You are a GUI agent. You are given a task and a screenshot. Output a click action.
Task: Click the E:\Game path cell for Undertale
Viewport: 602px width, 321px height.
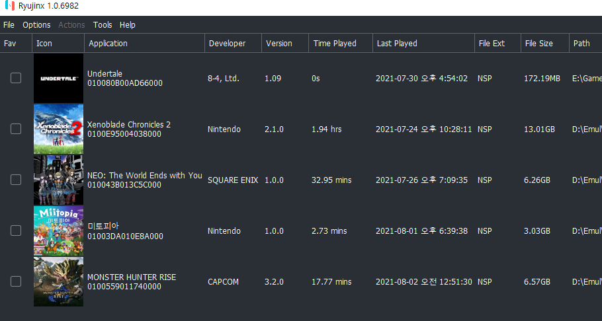point(587,79)
